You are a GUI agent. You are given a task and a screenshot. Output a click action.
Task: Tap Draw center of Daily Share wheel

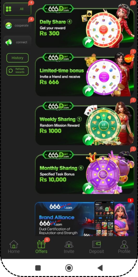[103, 29]
